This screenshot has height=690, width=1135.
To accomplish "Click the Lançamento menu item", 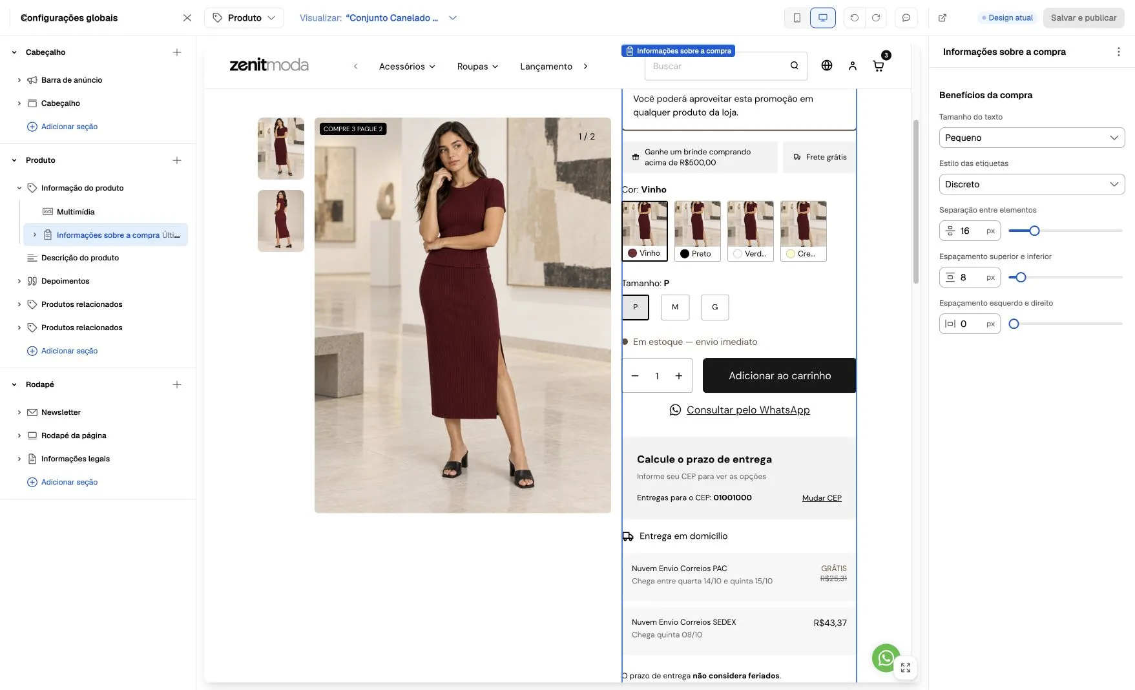I will [546, 67].
